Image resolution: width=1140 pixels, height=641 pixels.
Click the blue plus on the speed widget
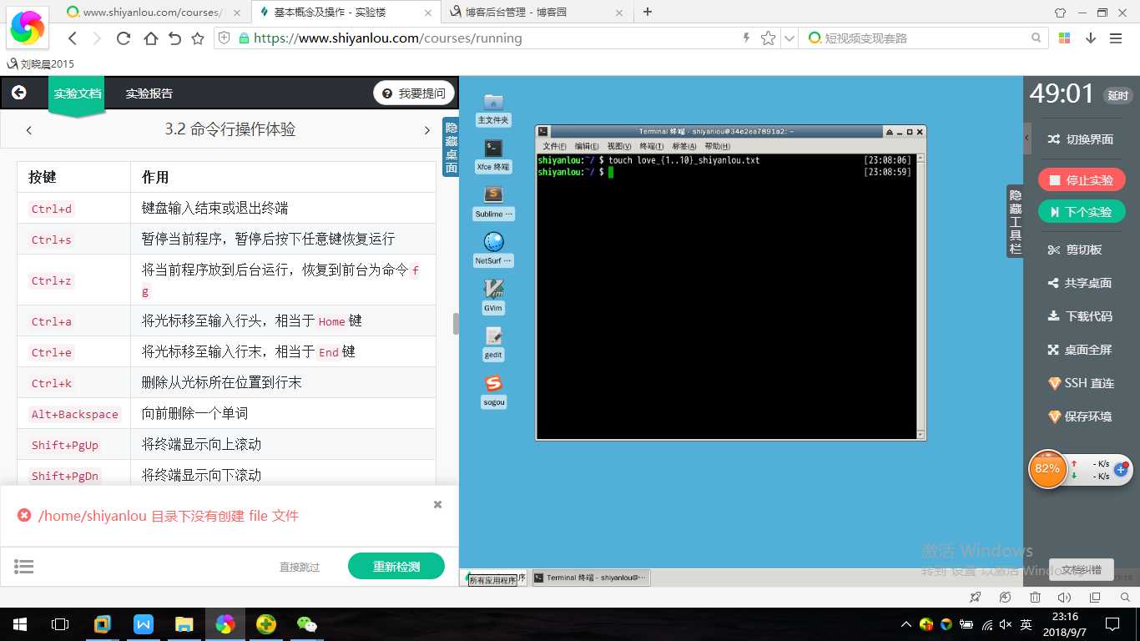tap(1121, 470)
